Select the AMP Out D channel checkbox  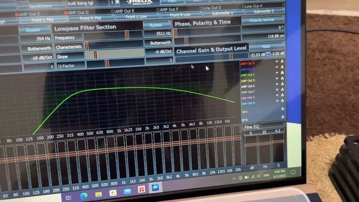[x=66, y=13]
